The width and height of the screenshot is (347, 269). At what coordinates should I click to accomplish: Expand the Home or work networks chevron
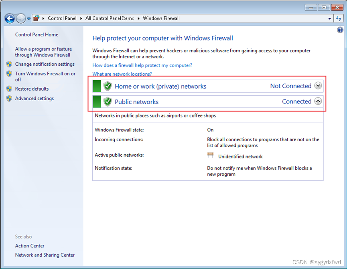point(318,86)
